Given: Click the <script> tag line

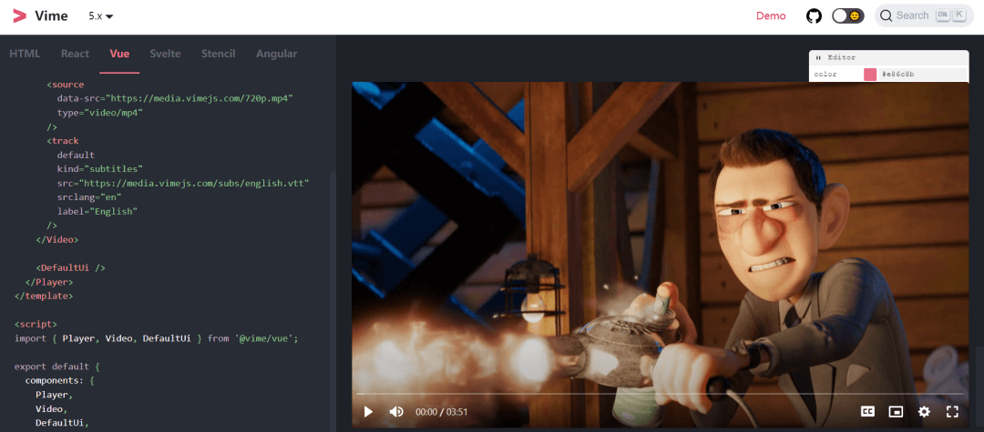Looking at the screenshot, I should pyautogui.click(x=36, y=324).
